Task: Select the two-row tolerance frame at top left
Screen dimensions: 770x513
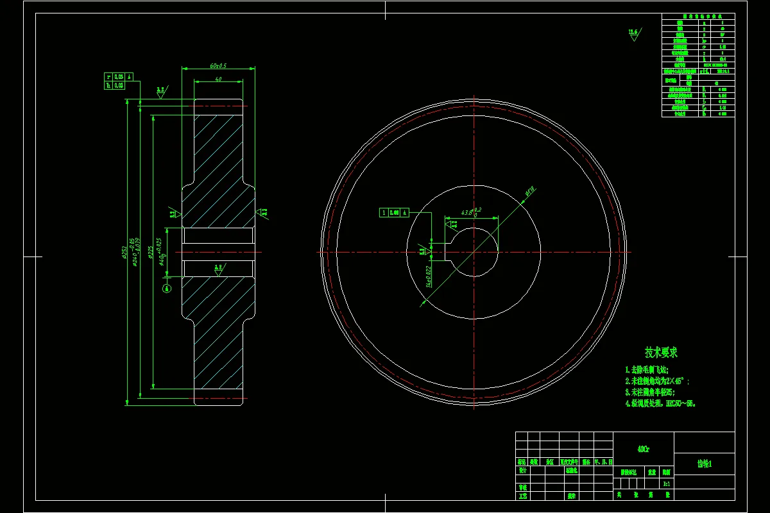Action: pyautogui.click(x=119, y=81)
